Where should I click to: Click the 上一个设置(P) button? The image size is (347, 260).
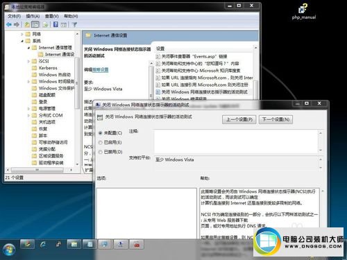tap(239, 119)
